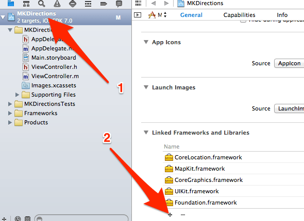Image resolution: width=304 pixels, height=221 pixels.
Task: Click MKDirections in the jump bar
Action: [205, 3]
